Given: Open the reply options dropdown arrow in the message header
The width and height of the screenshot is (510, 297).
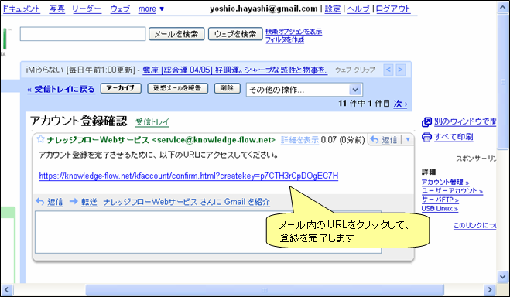Looking at the screenshot, I should point(408,140).
